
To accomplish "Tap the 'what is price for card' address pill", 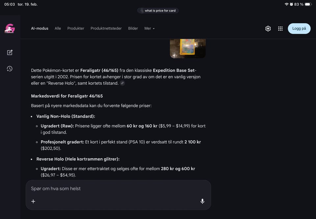I will 158,11.
